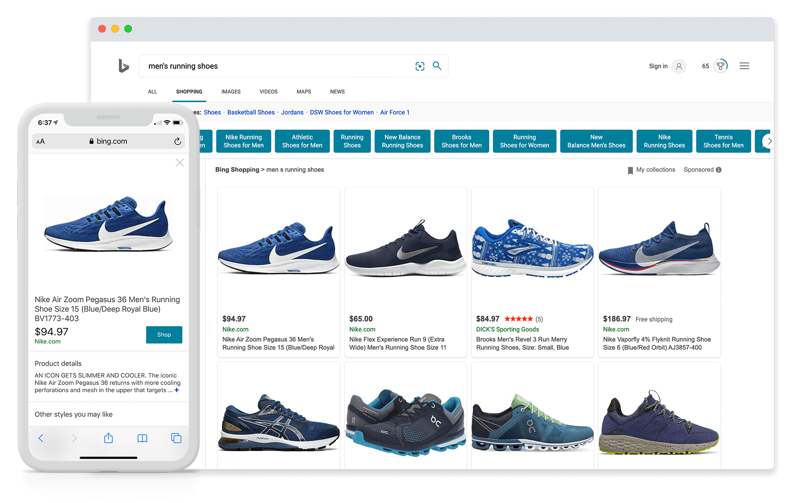Click the five-star rating on Brooks card
Viewport: 789px width, 503px height.
(x=519, y=319)
